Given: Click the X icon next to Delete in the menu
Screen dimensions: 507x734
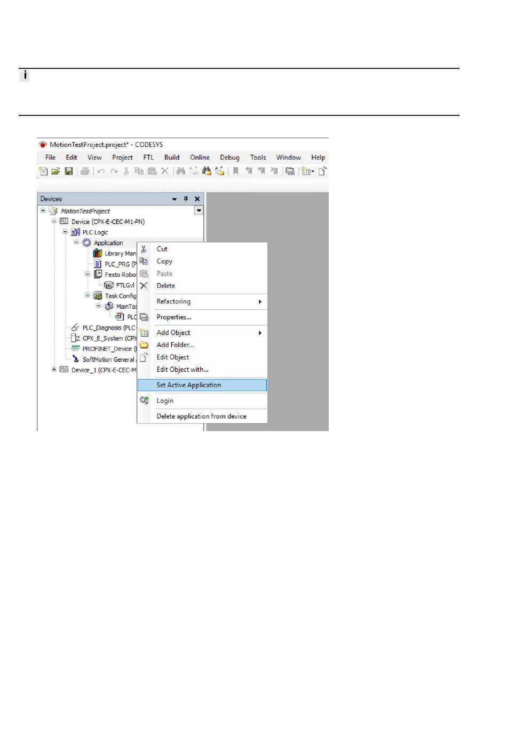Looking at the screenshot, I should (x=144, y=286).
